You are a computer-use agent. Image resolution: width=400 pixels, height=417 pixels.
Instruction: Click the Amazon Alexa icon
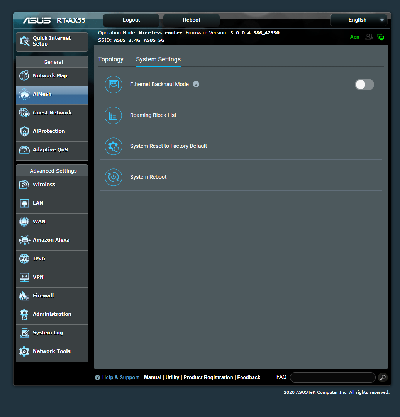click(24, 240)
